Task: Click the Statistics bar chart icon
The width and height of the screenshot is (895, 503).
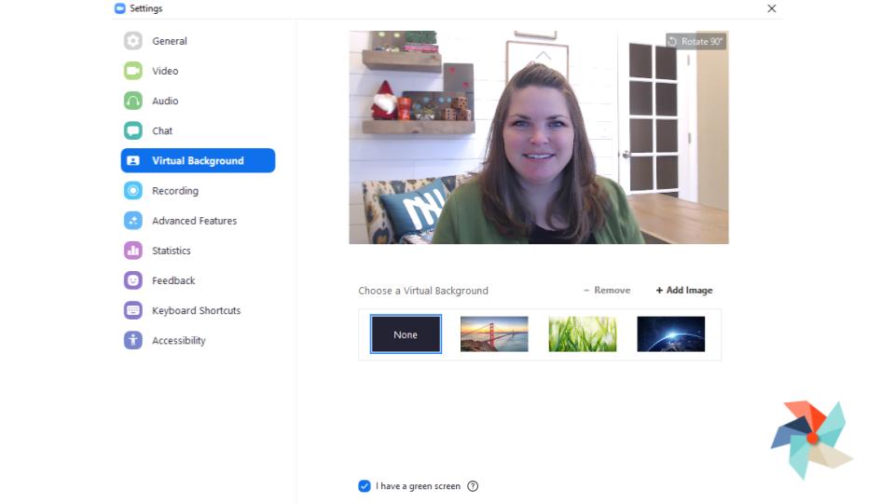Action: pos(133,251)
